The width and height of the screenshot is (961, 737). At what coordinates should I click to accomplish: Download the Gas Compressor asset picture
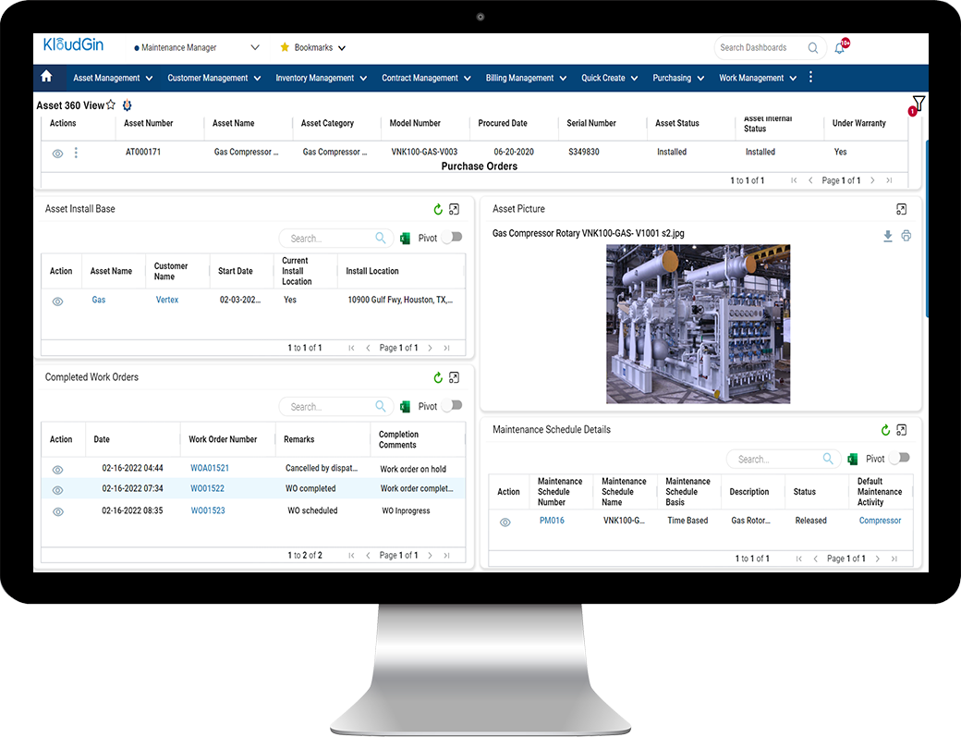click(887, 236)
